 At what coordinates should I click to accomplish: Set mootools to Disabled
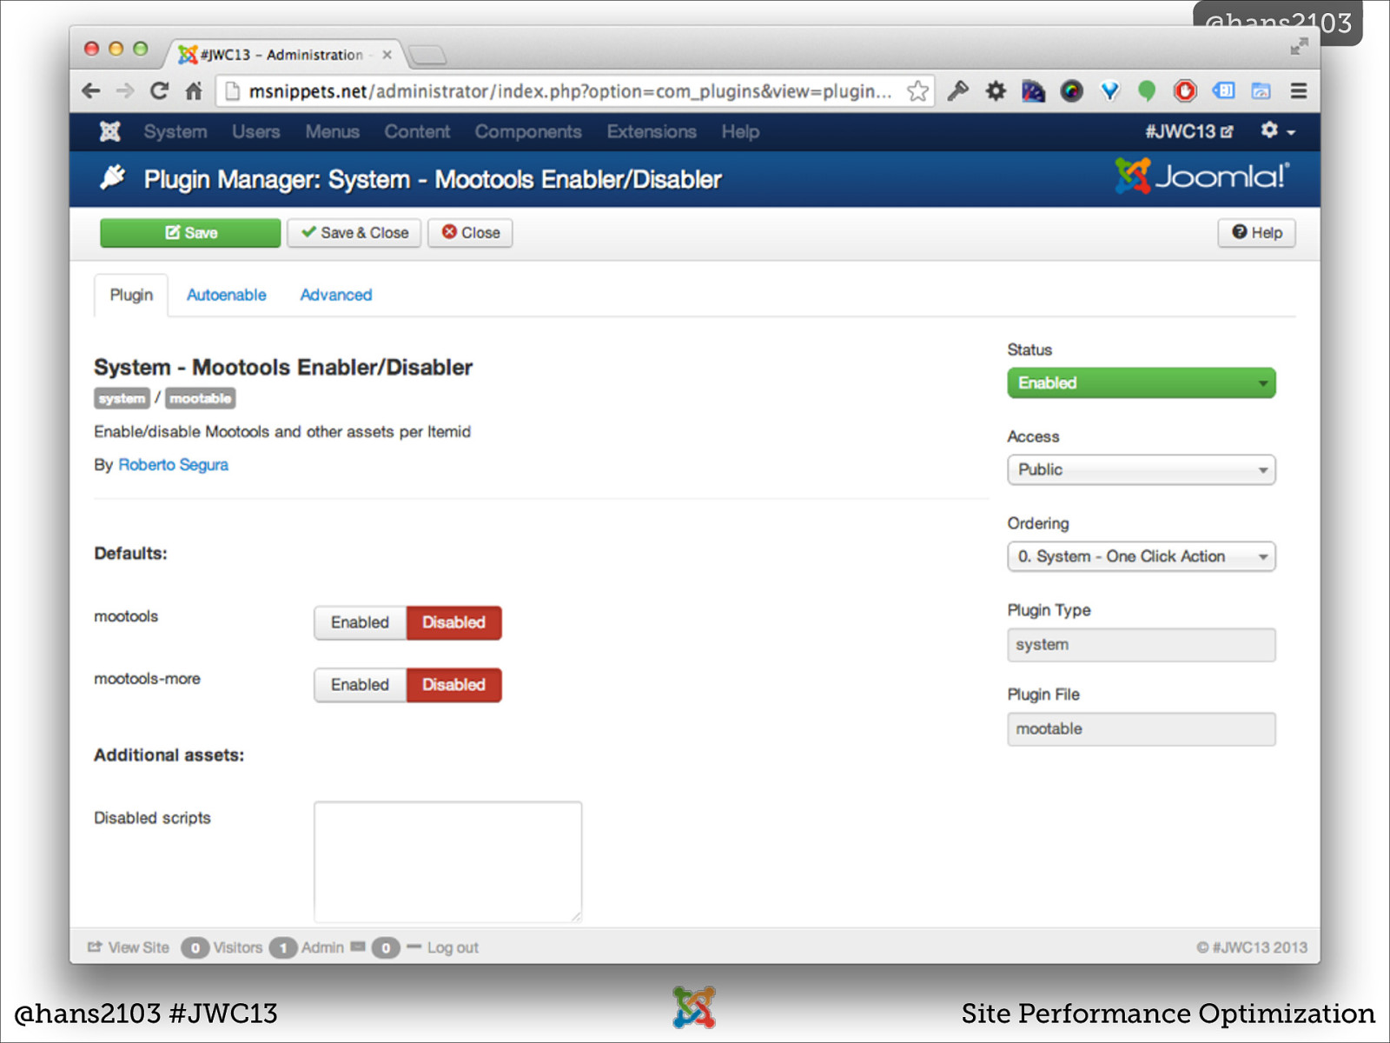pyautogui.click(x=453, y=622)
